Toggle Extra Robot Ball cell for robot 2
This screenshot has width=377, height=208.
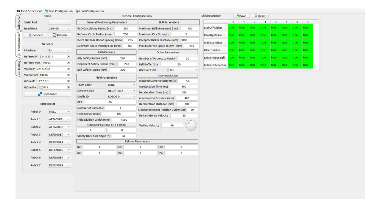[x=254, y=57]
